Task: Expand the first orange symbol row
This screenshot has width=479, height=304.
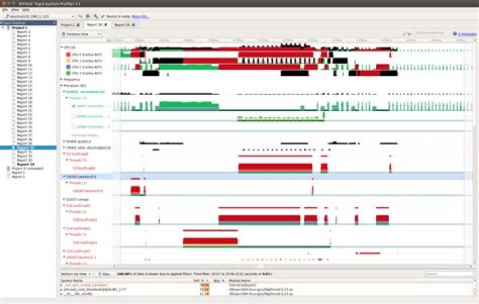Action: pos(62,285)
